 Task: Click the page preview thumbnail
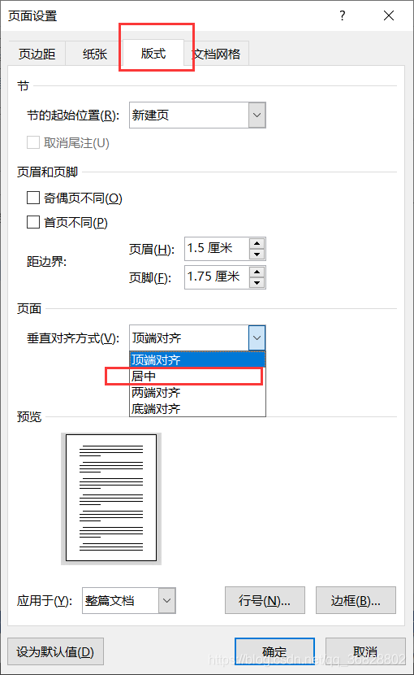111,498
